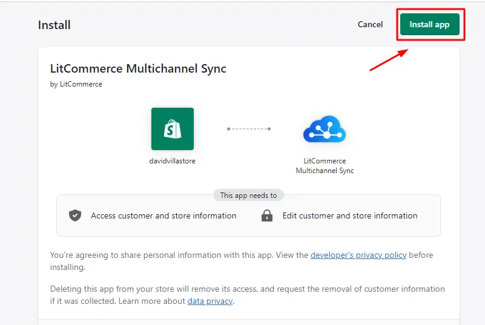485x325 pixels.
Task: Open the data privacy link
Action: pyautogui.click(x=210, y=301)
